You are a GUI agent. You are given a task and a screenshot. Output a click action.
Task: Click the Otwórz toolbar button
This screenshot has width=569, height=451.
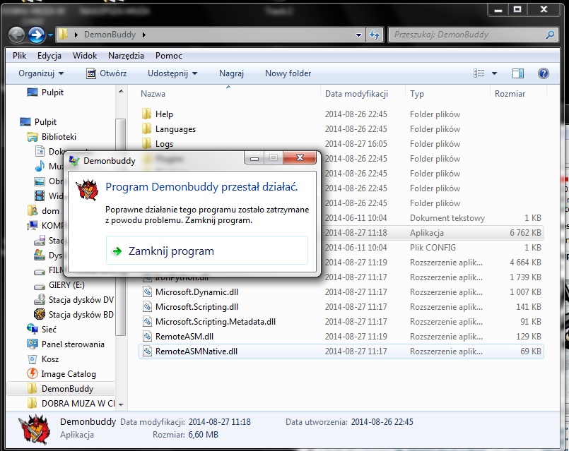pyautogui.click(x=106, y=73)
